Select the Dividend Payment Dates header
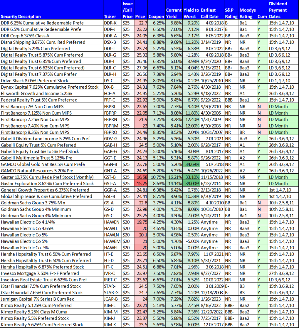Screen dimensions: 299x328 283,10
